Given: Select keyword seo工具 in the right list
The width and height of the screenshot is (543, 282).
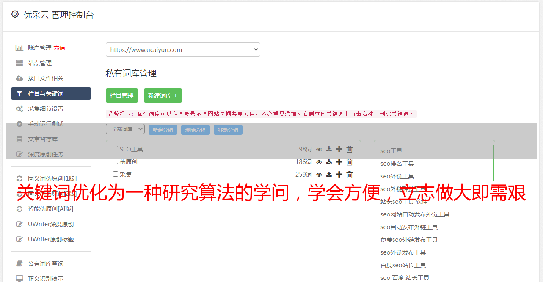Looking at the screenshot, I should tap(391, 151).
